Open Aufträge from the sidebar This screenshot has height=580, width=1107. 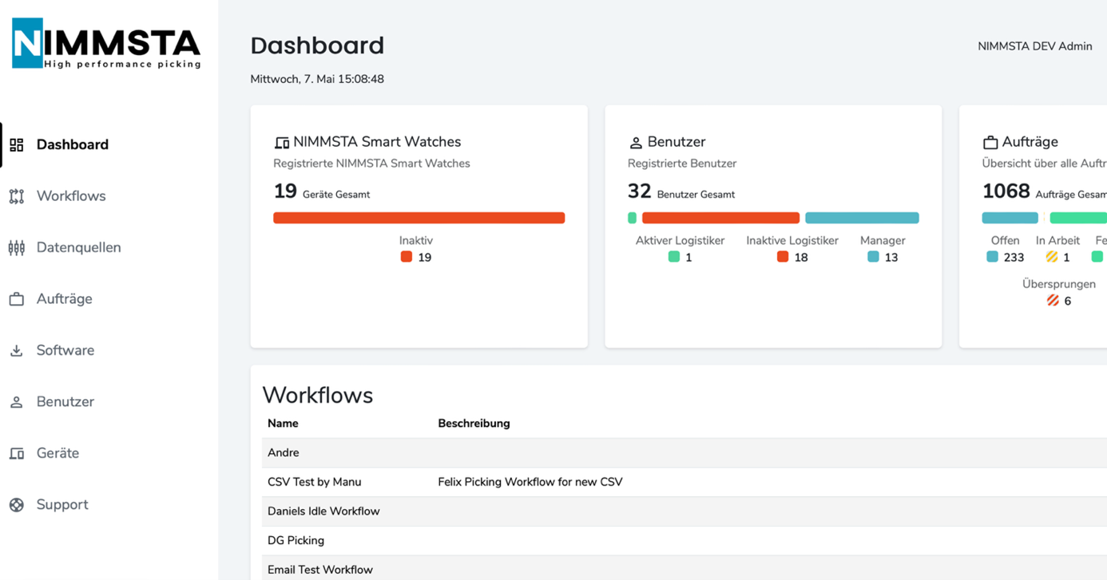click(x=64, y=299)
